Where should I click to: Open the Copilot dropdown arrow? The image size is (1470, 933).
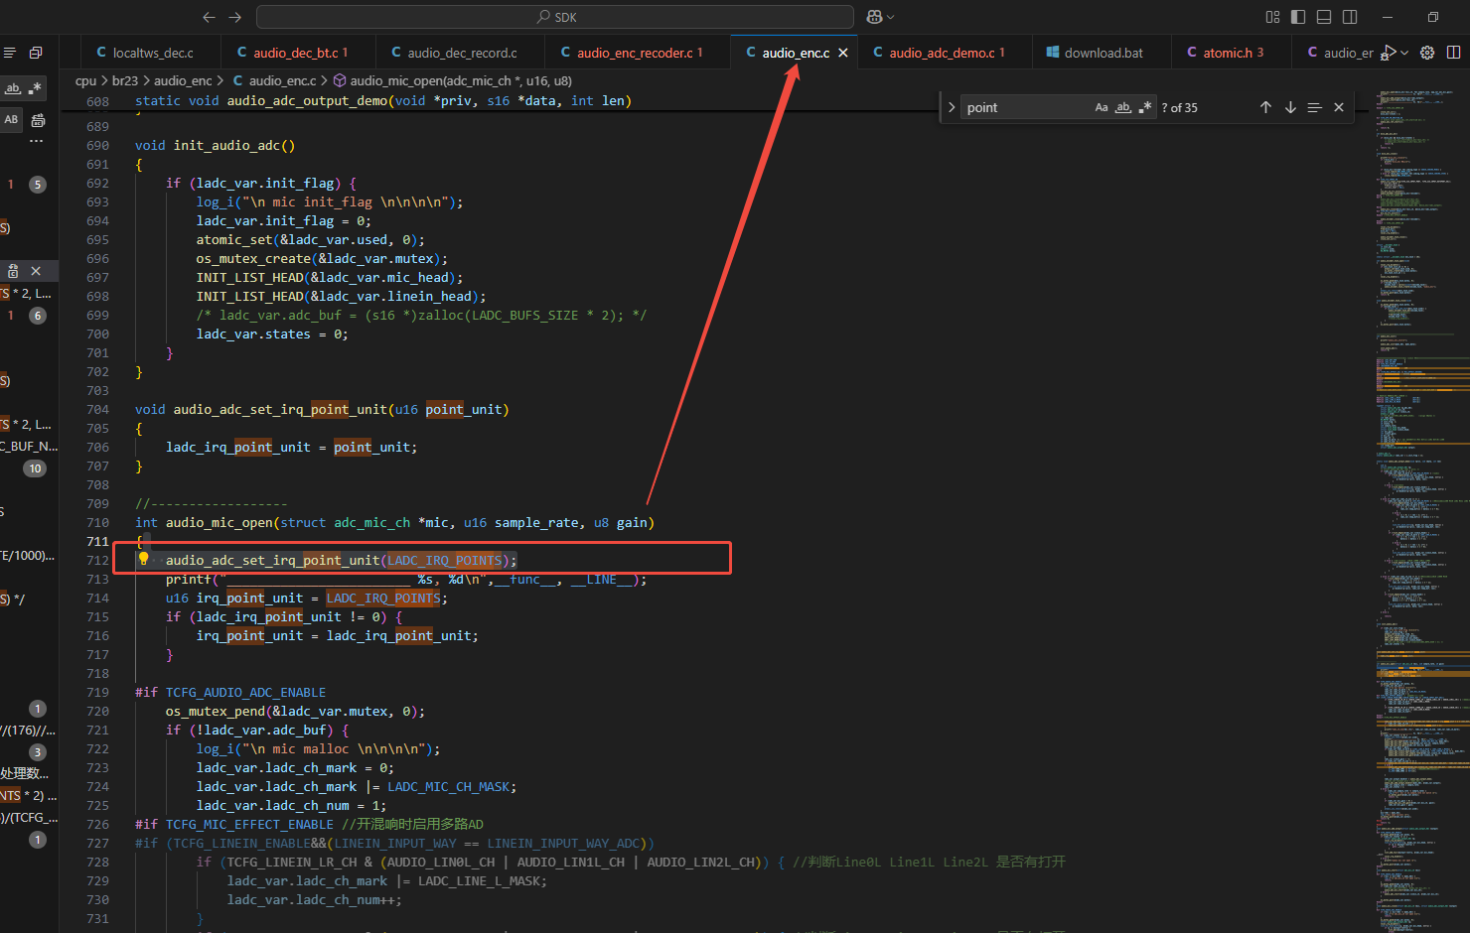[890, 17]
